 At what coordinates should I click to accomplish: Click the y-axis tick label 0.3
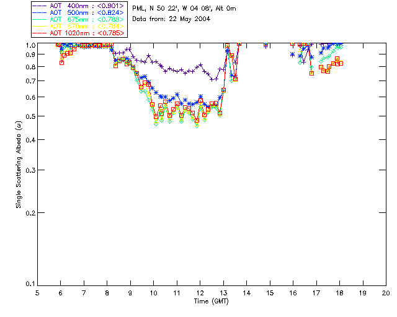(30, 170)
